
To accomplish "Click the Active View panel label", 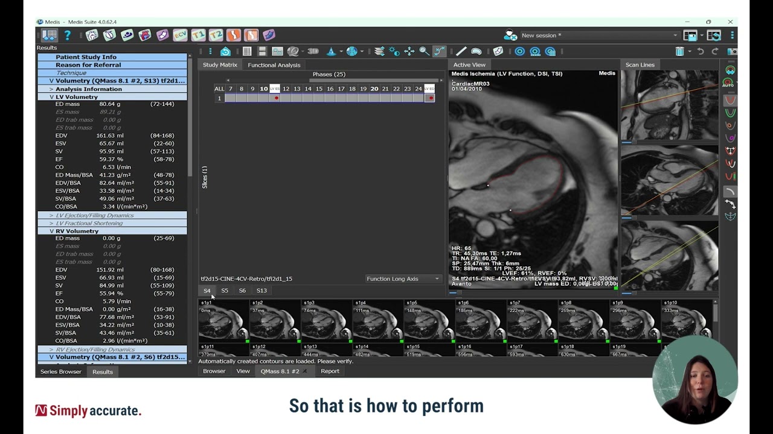I will pyautogui.click(x=469, y=64).
